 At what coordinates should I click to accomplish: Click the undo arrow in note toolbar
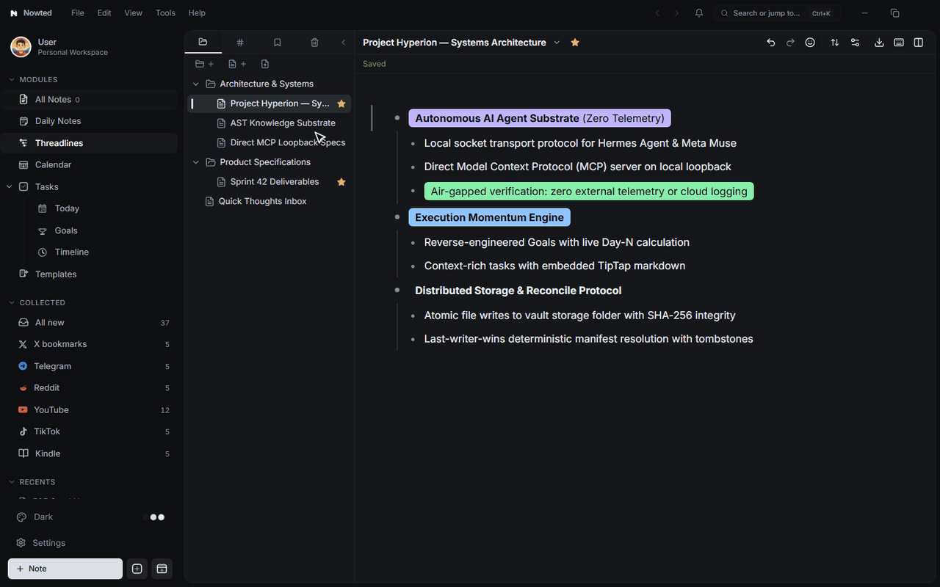pyautogui.click(x=770, y=43)
